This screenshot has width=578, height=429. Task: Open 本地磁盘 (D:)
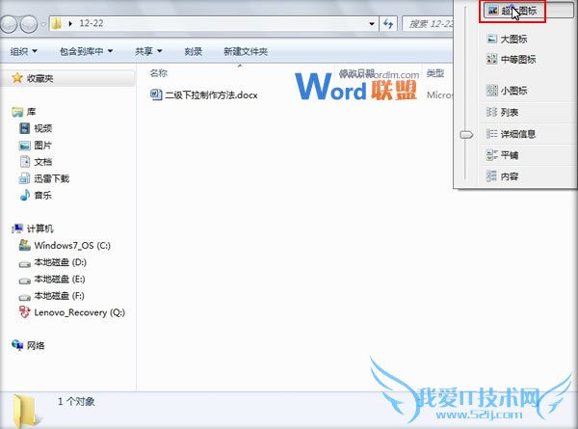click(60, 262)
